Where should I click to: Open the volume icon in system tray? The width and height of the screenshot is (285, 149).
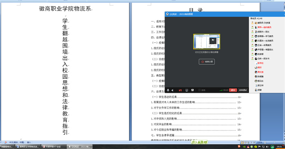[267, 147]
